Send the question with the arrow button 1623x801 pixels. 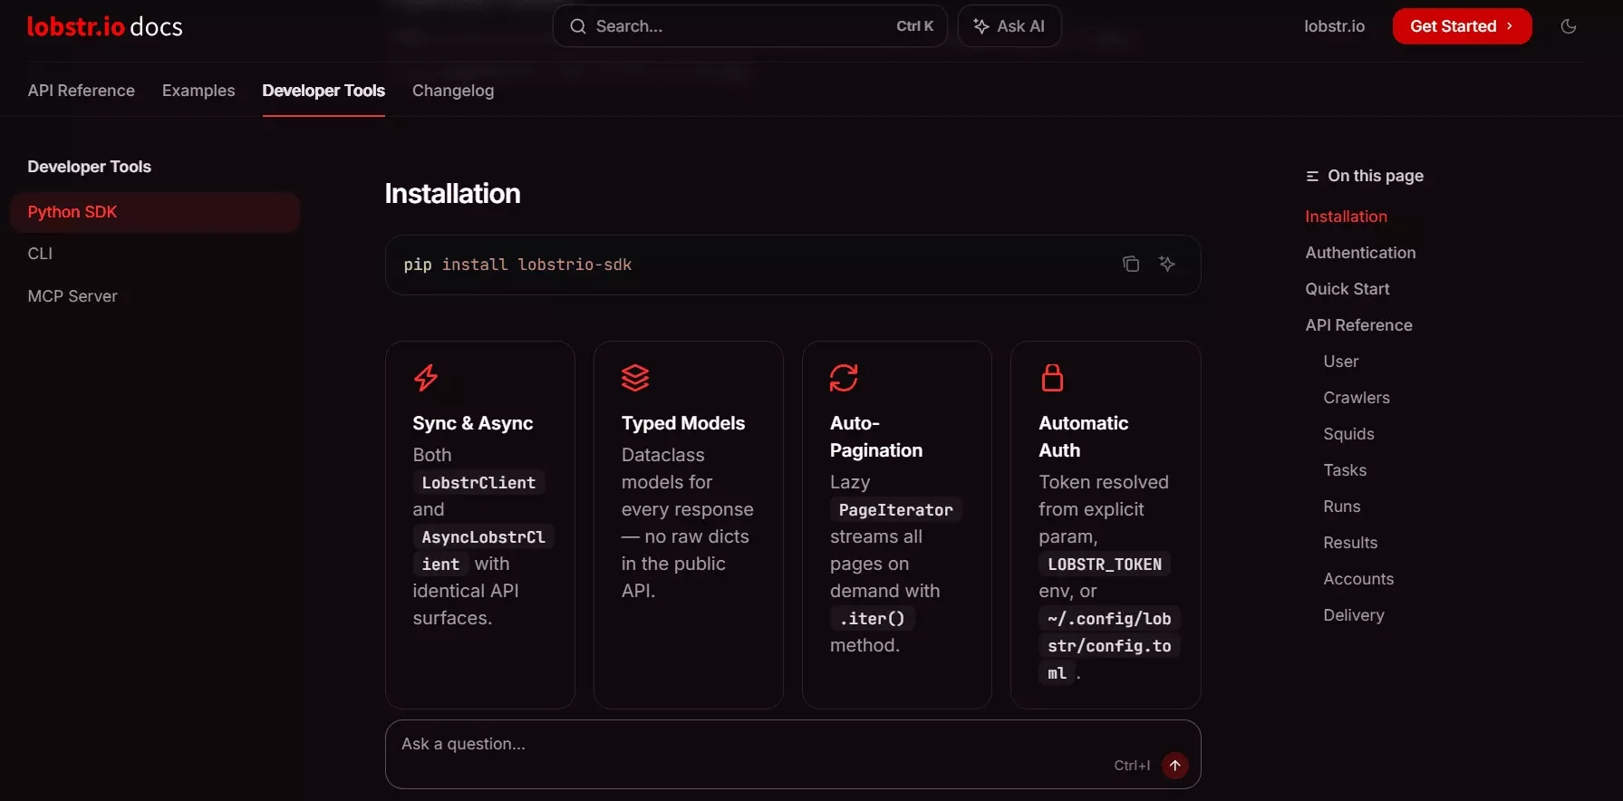tap(1175, 766)
